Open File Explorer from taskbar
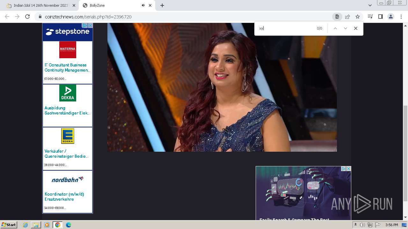The image size is (408, 229). [x=36, y=225]
